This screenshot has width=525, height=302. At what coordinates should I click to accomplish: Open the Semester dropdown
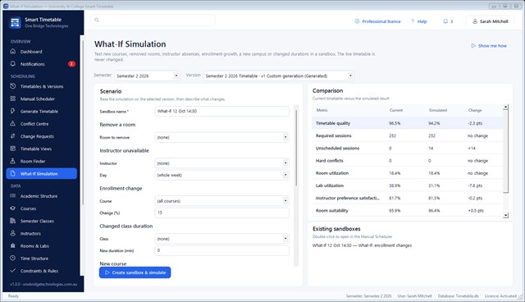click(147, 75)
